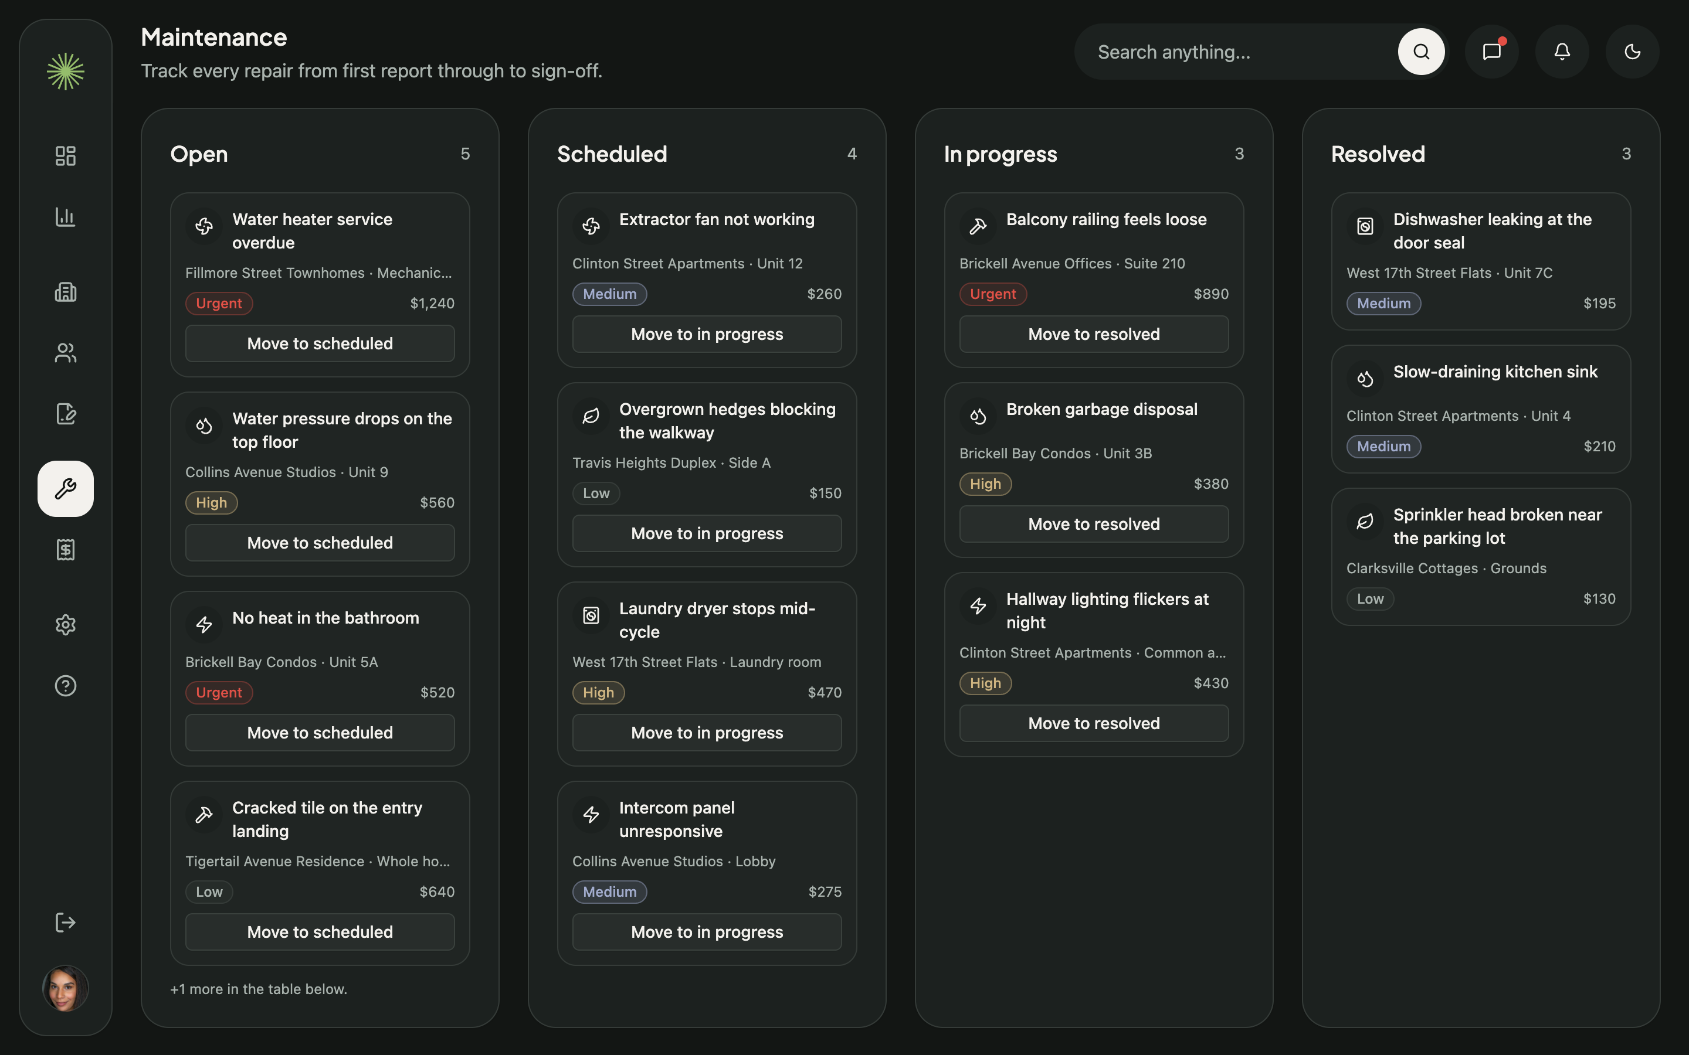Viewport: 1689px width, 1055px height.
Task: Open the help question-mark sidebar icon
Action: (x=66, y=686)
